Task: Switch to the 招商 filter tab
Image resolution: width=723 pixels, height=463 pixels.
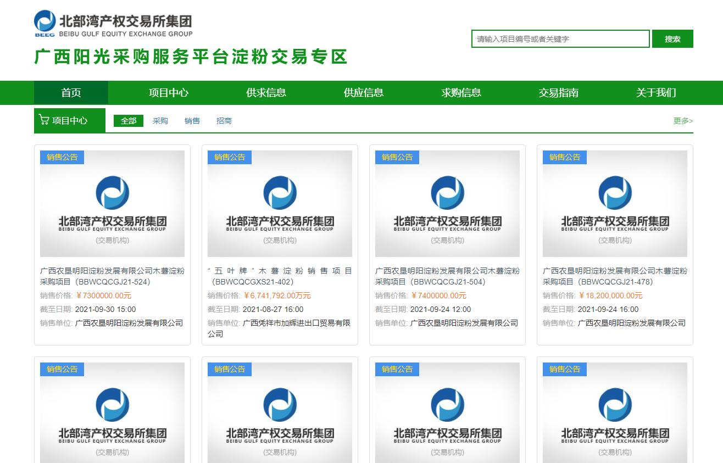Action: click(x=224, y=121)
